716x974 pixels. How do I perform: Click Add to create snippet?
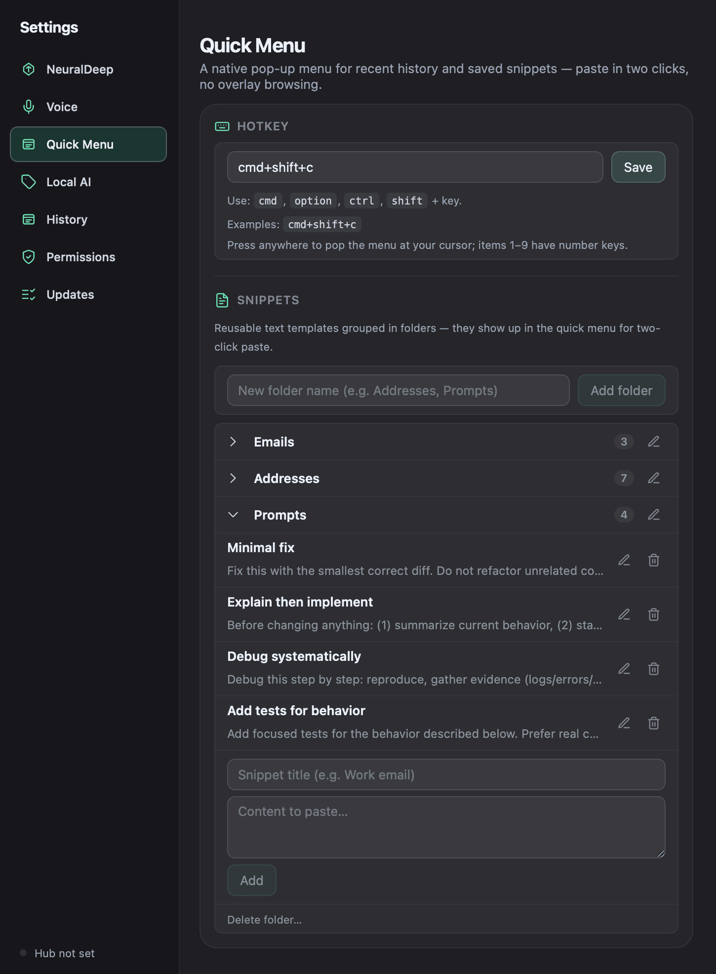click(251, 880)
